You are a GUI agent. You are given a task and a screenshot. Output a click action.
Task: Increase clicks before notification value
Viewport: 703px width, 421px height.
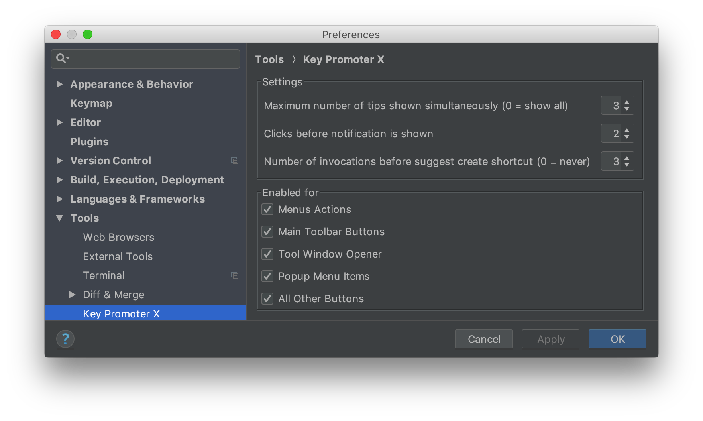(627, 130)
